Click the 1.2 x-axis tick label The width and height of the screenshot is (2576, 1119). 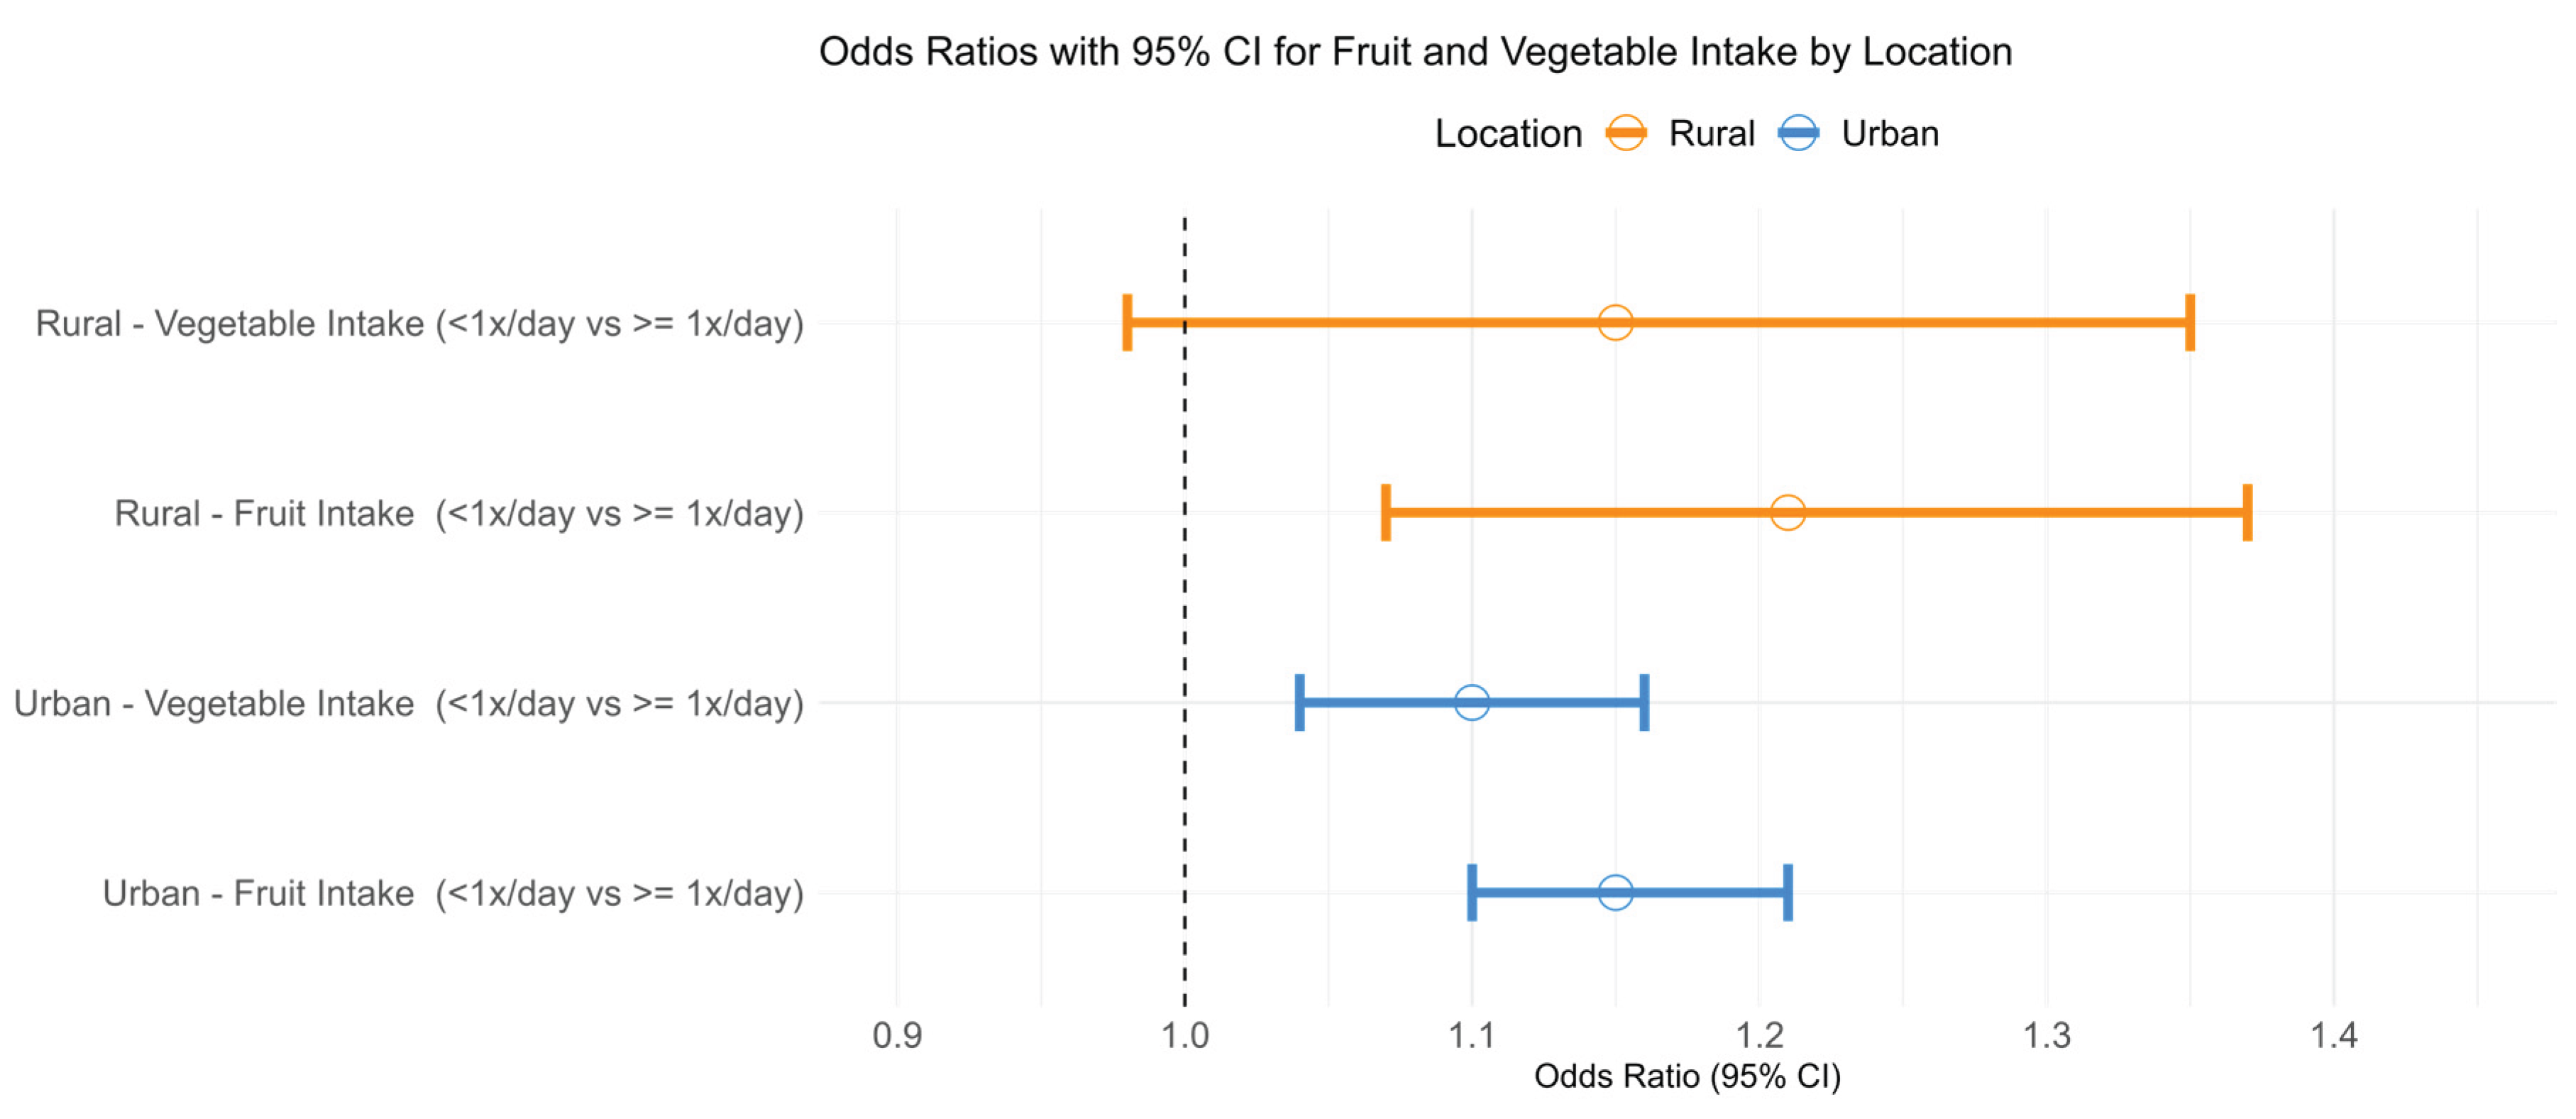(1759, 1035)
